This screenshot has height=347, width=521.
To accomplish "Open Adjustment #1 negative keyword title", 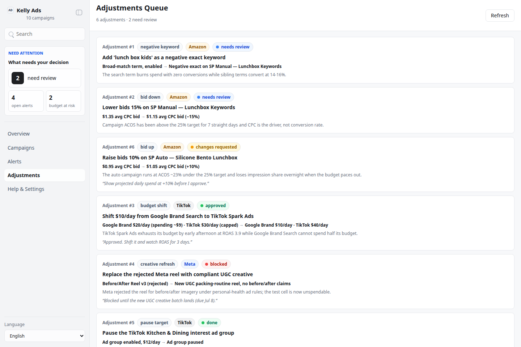I will pos(164,57).
